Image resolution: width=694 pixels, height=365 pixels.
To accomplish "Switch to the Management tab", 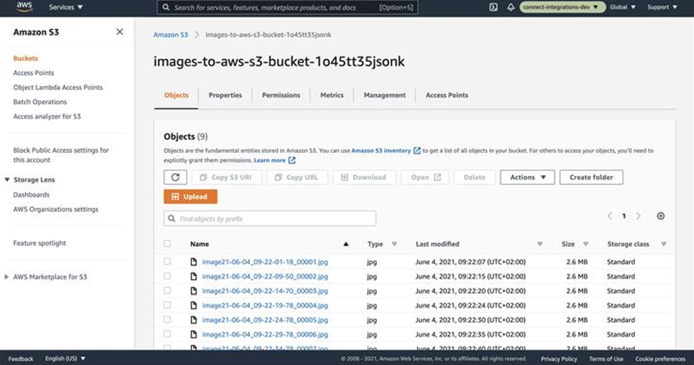I will tap(385, 95).
